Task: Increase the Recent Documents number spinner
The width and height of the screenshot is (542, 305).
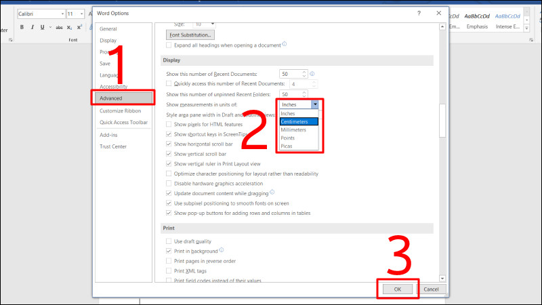Action: pos(305,71)
